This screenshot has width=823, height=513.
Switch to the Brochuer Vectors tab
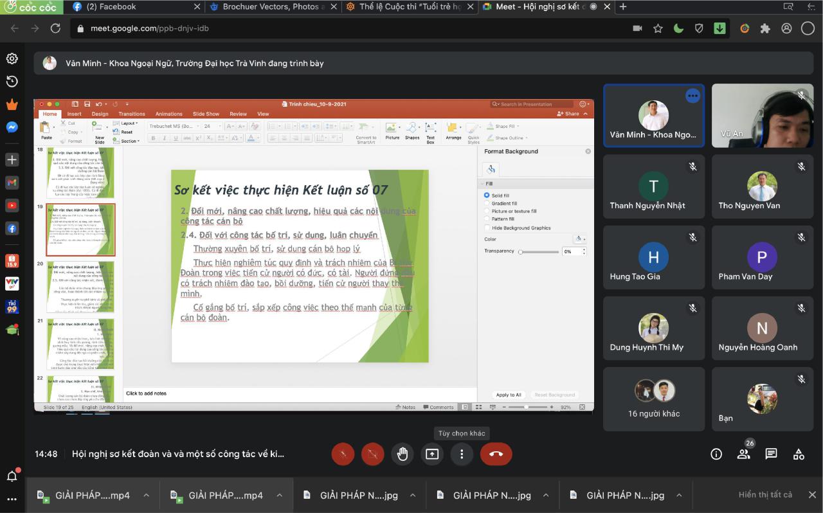point(270,7)
